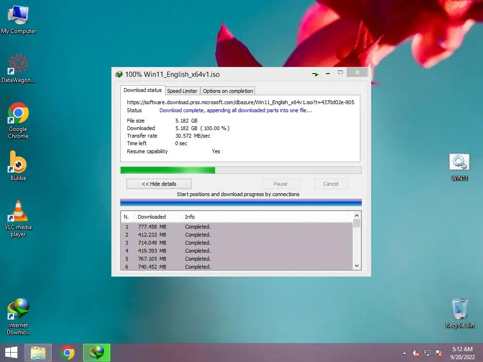Click the connections list scrollbar thumb

click(x=357, y=223)
